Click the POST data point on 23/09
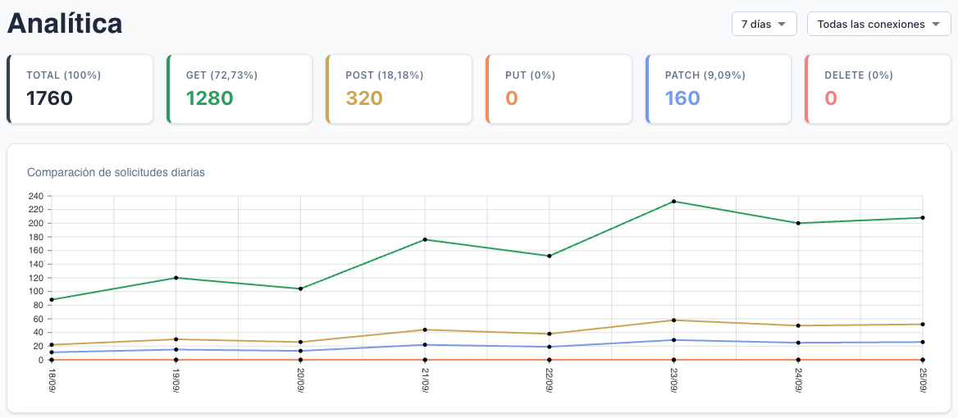Viewport: 958px width, 418px height. click(x=673, y=320)
